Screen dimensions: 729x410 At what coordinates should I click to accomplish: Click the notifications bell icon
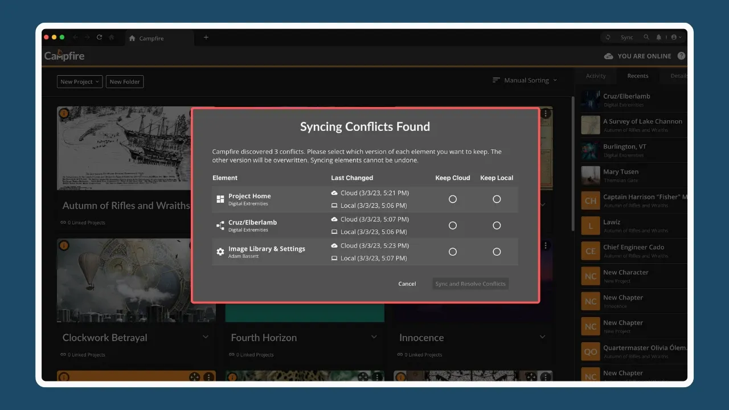(x=659, y=38)
